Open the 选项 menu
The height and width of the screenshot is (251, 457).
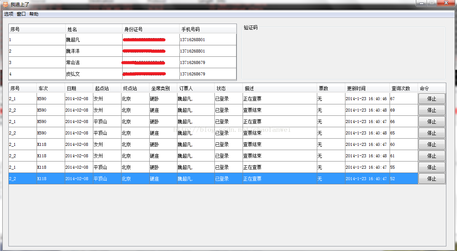[x=9, y=14]
